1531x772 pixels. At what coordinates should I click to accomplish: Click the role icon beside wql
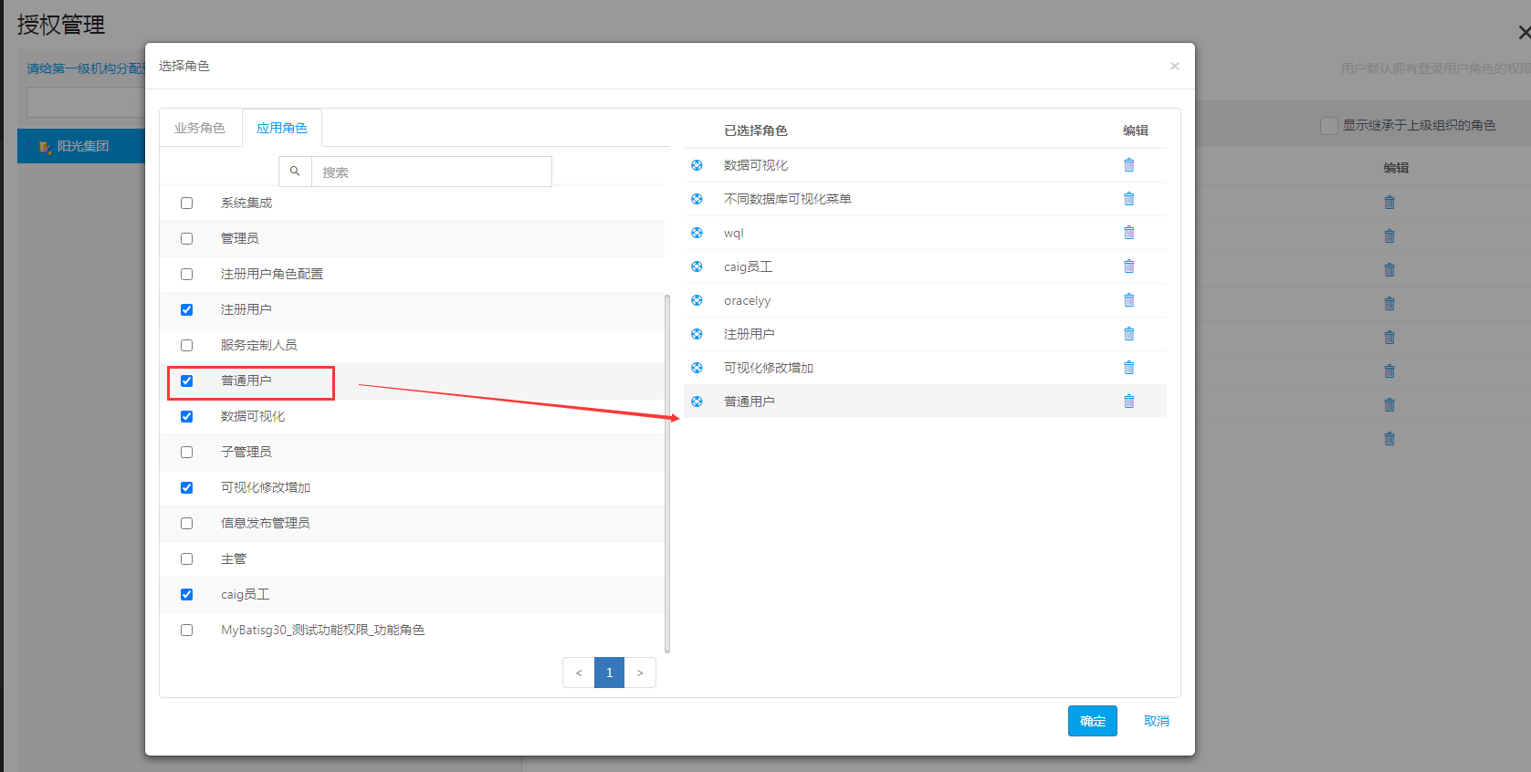coord(697,233)
